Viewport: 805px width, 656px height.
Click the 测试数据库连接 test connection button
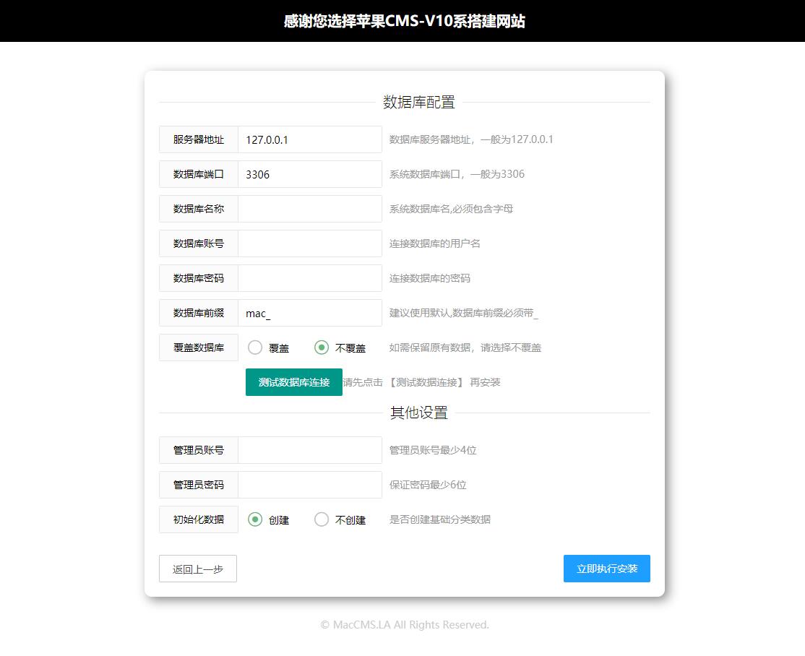(293, 382)
